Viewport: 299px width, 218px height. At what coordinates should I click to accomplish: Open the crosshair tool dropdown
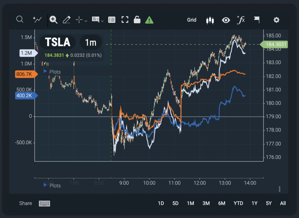pyautogui.click(x=86, y=21)
